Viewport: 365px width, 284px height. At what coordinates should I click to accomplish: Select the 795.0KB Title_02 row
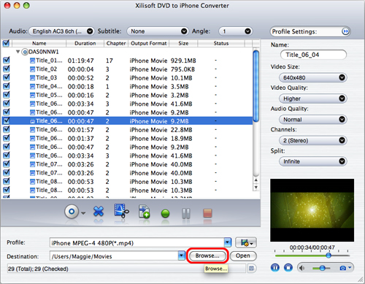[x=127, y=69]
